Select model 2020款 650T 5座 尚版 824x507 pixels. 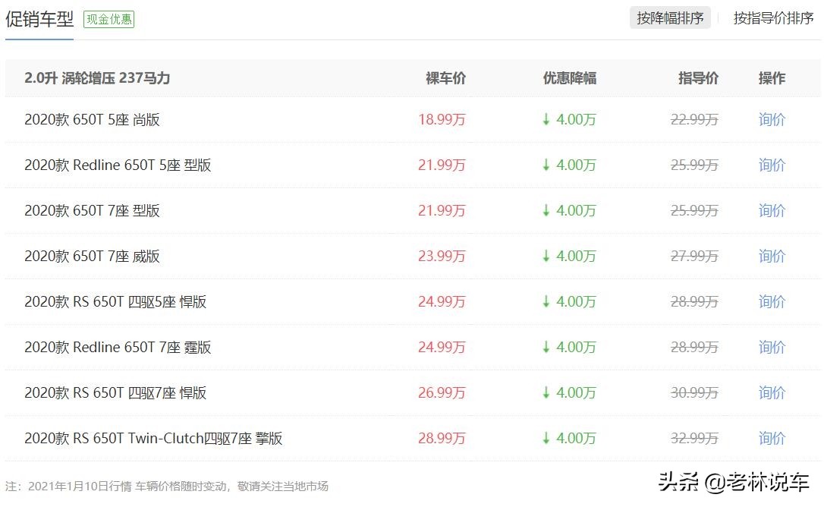point(92,120)
